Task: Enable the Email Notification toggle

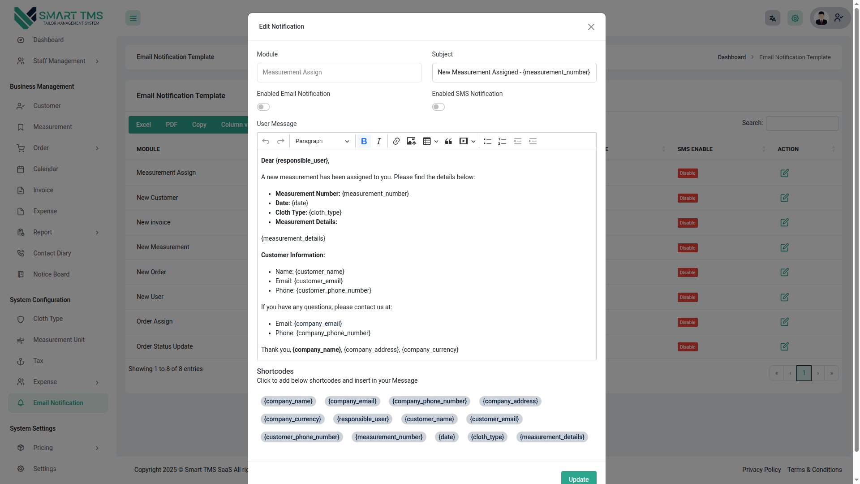Action: 263,107
